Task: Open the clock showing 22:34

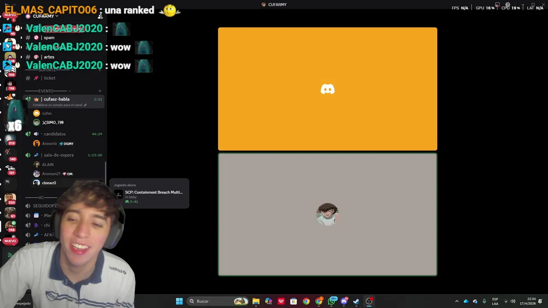Action: pos(528,301)
